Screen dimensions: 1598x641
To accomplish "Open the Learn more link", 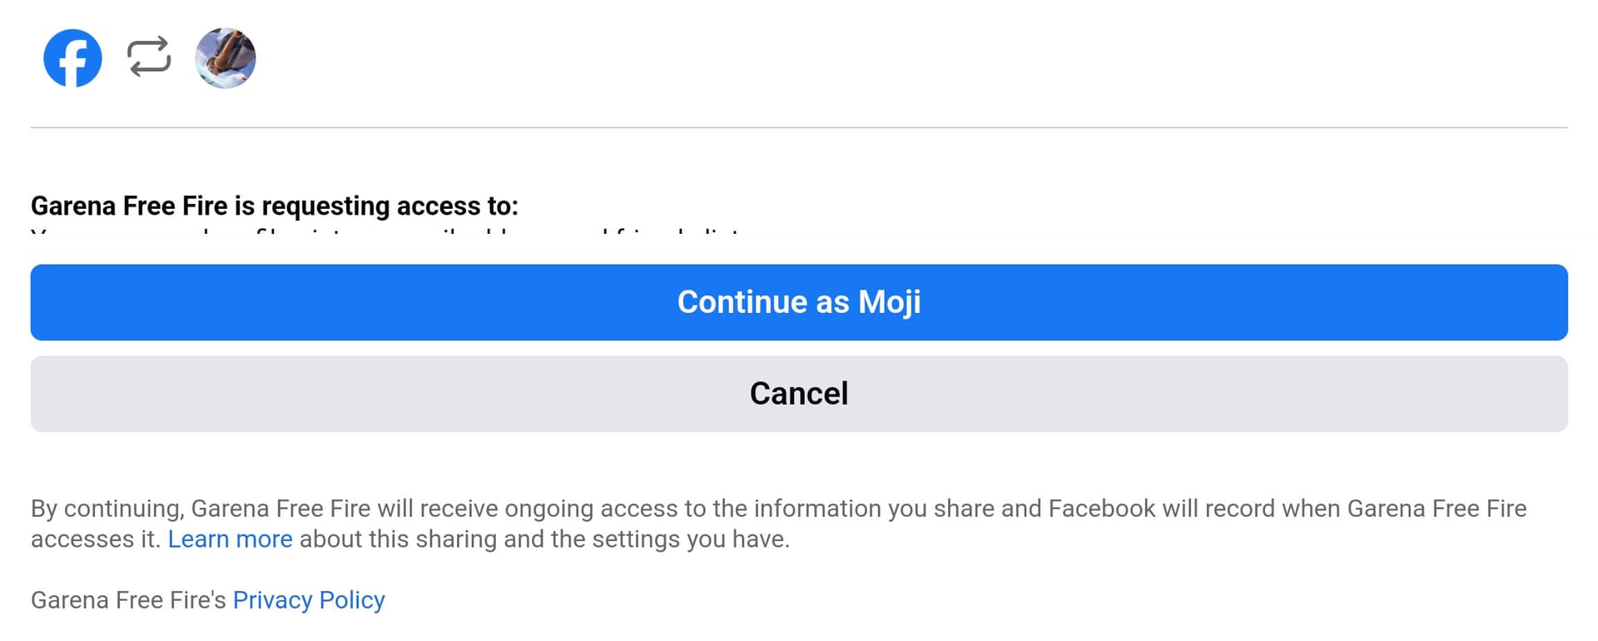I will (230, 539).
